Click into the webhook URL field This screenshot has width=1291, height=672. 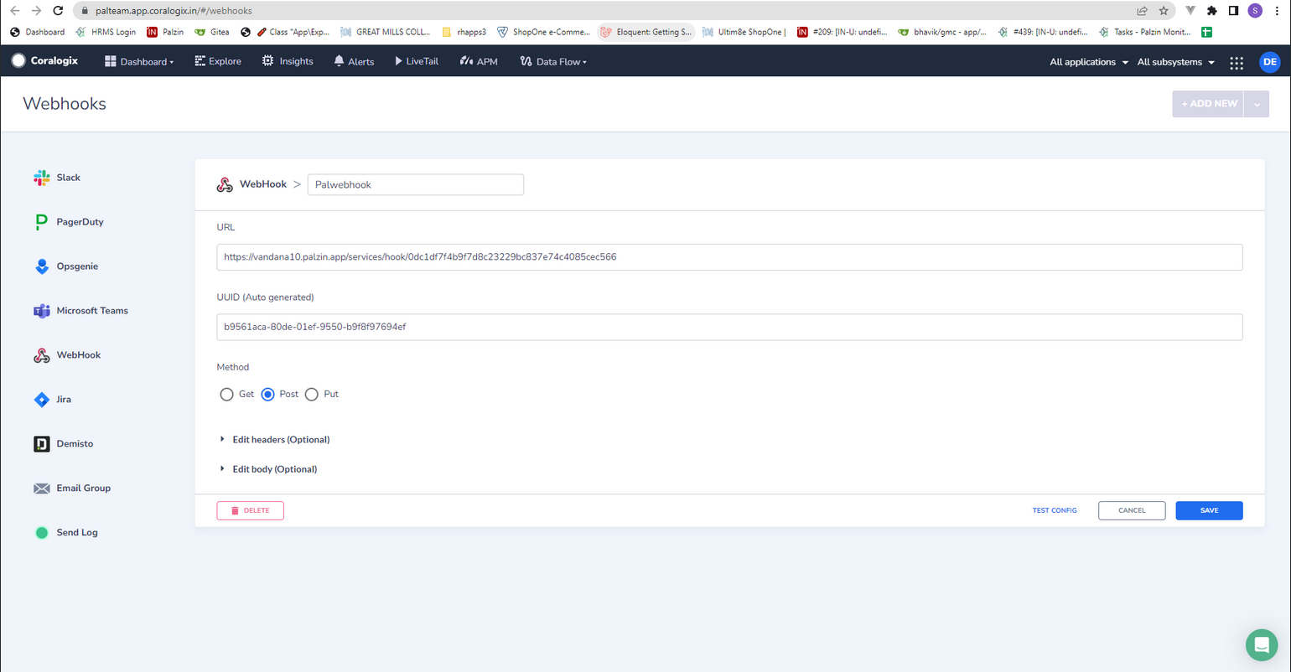tap(729, 257)
